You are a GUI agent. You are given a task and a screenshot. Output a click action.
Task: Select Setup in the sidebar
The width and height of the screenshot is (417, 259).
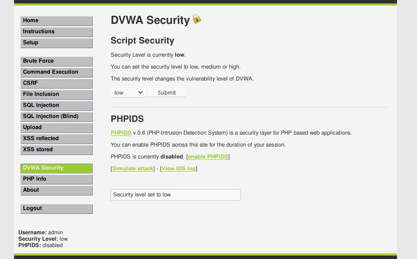coord(56,43)
